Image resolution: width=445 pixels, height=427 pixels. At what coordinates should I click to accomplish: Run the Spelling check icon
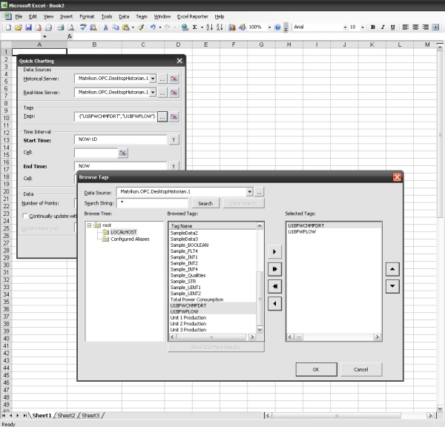83,27
